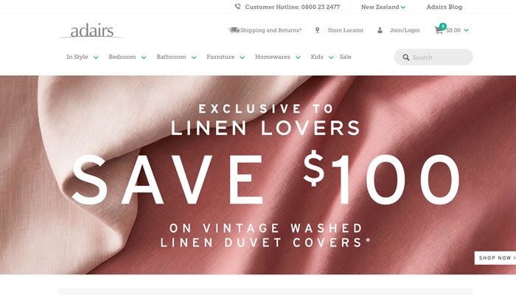The image size is (516, 295).
Task: Expand the Homewares menu chevron
Action: (298, 58)
